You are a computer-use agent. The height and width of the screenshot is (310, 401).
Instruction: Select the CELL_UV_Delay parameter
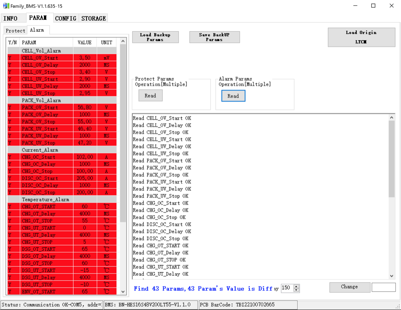point(62,86)
